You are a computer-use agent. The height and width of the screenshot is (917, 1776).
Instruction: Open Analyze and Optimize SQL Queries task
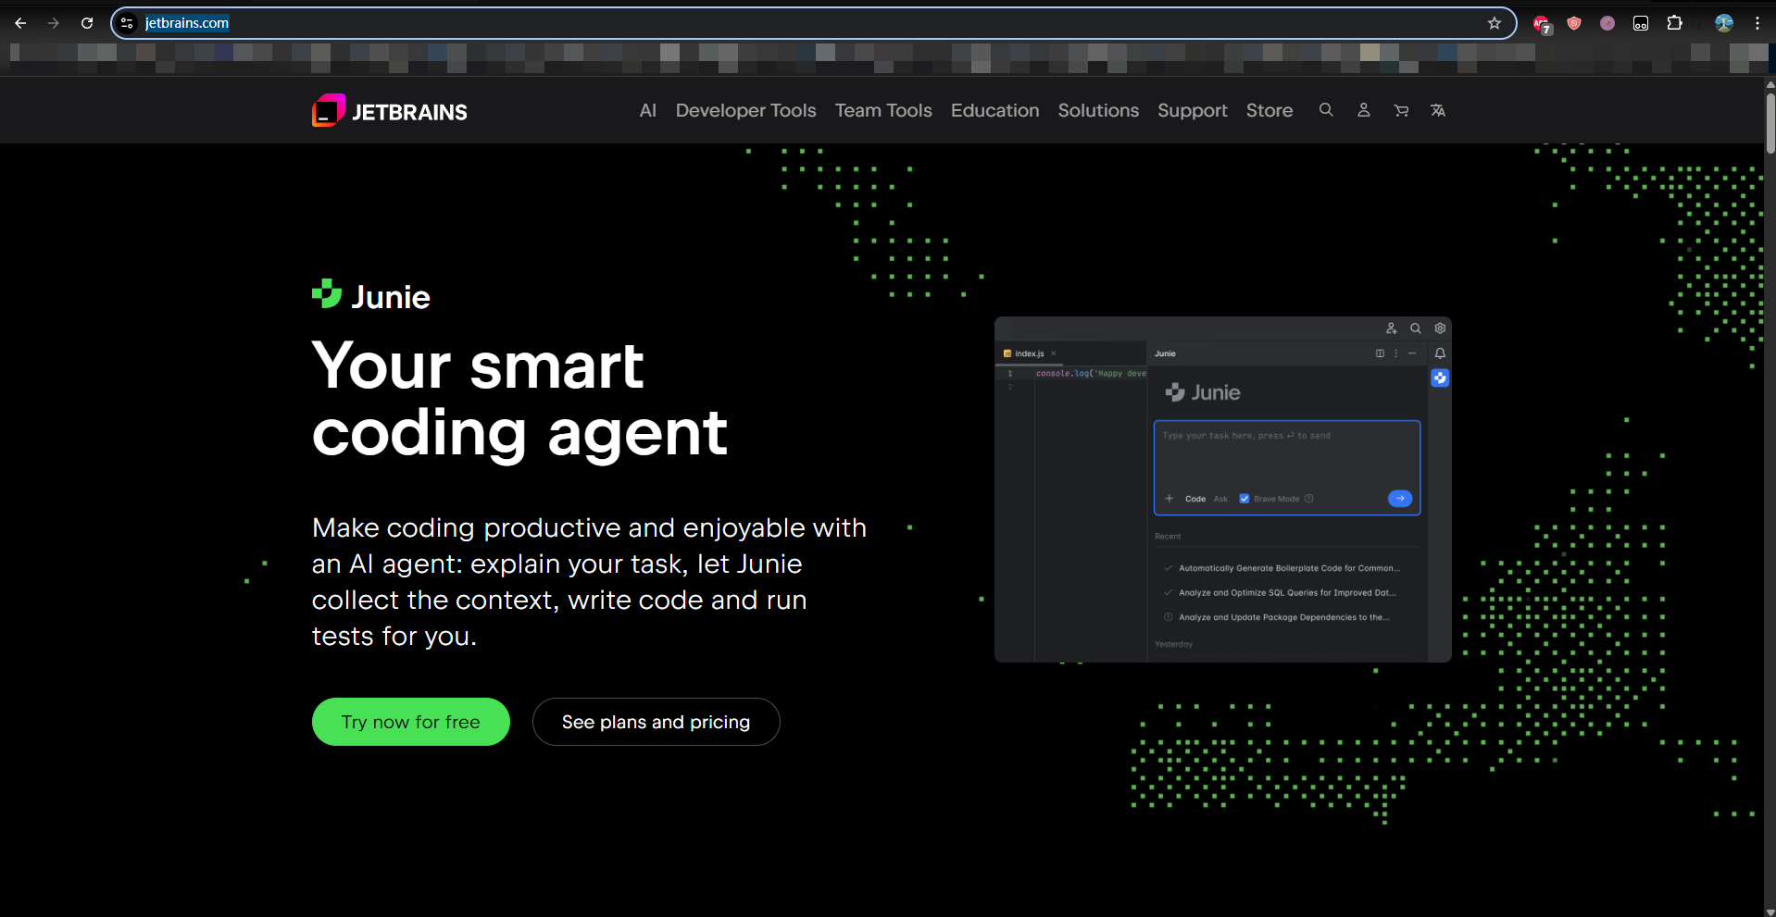click(x=1287, y=592)
